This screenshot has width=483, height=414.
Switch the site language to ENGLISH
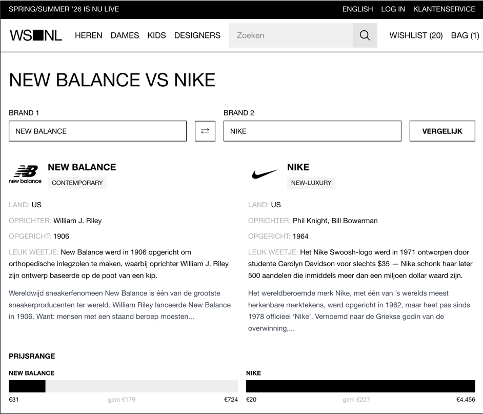click(357, 9)
